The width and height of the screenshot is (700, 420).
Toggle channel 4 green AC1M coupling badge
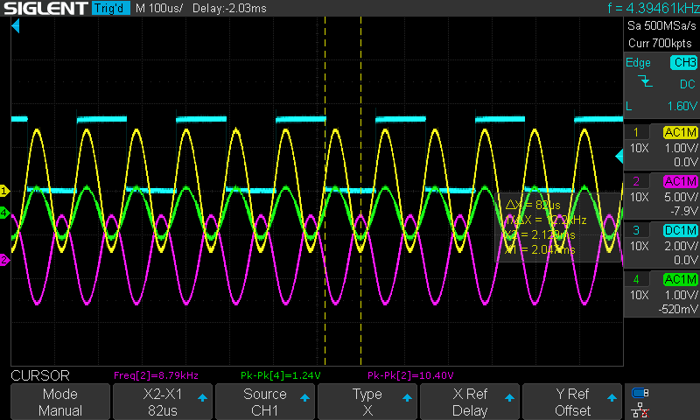[x=680, y=278]
